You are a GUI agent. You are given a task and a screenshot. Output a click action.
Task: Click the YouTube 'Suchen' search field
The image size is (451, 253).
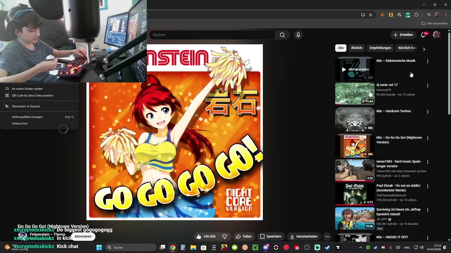click(212, 35)
